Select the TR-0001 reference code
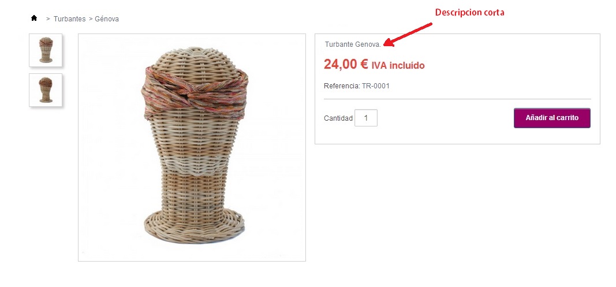The width and height of the screenshot is (616, 287). (376, 85)
